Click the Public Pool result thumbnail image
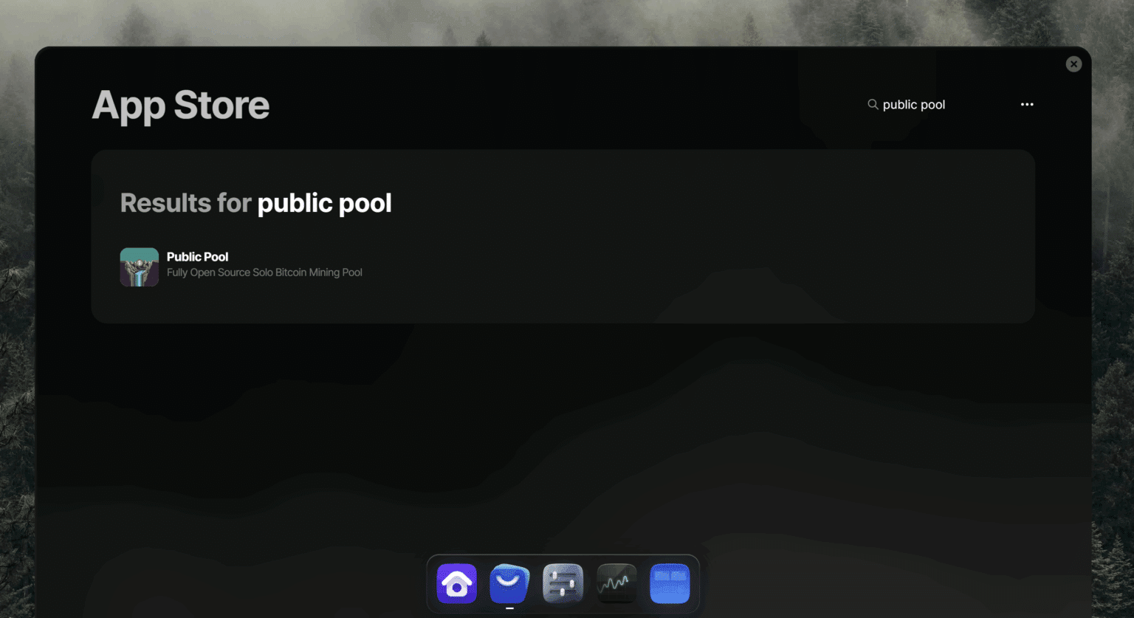Viewport: 1134px width, 618px height. (x=140, y=267)
